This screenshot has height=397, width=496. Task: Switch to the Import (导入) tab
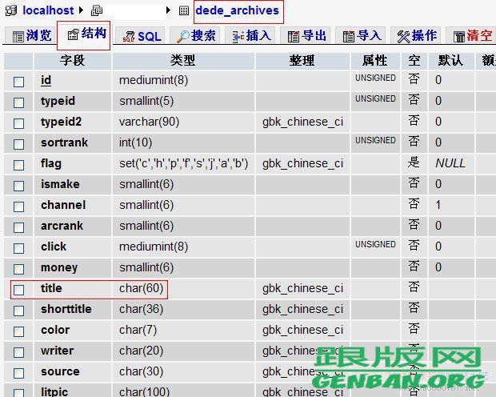pyautogui.click(x=360, y=36)
